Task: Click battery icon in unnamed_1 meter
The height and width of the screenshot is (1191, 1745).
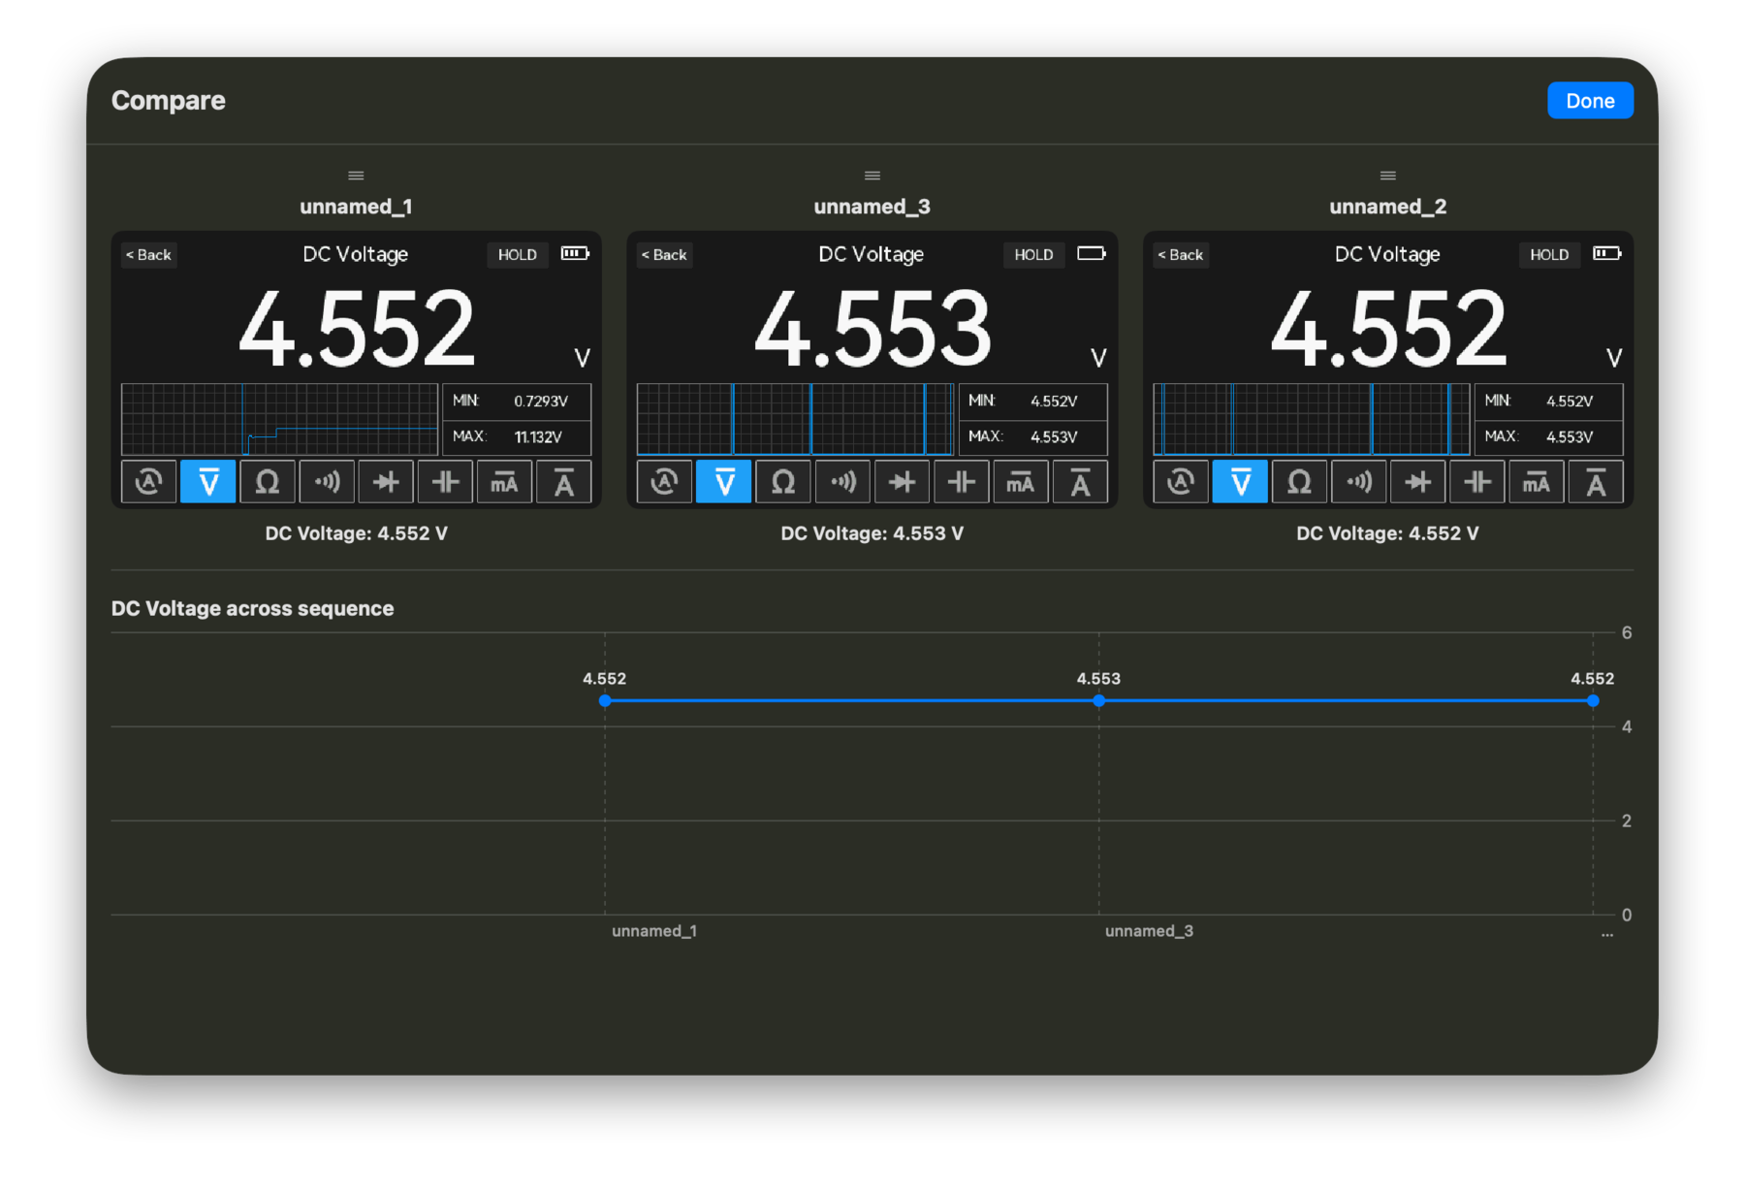Action: (575, 254)
